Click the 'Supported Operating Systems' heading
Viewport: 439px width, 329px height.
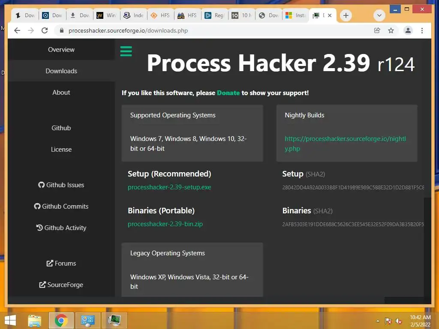[173, 115]
